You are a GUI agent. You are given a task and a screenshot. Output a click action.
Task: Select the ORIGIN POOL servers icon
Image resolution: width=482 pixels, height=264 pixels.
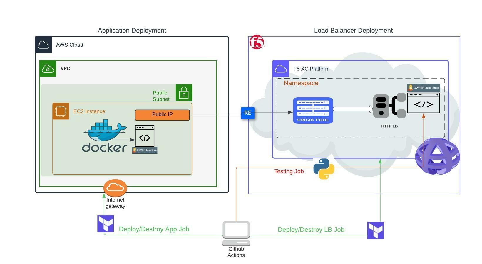[313, 111]
